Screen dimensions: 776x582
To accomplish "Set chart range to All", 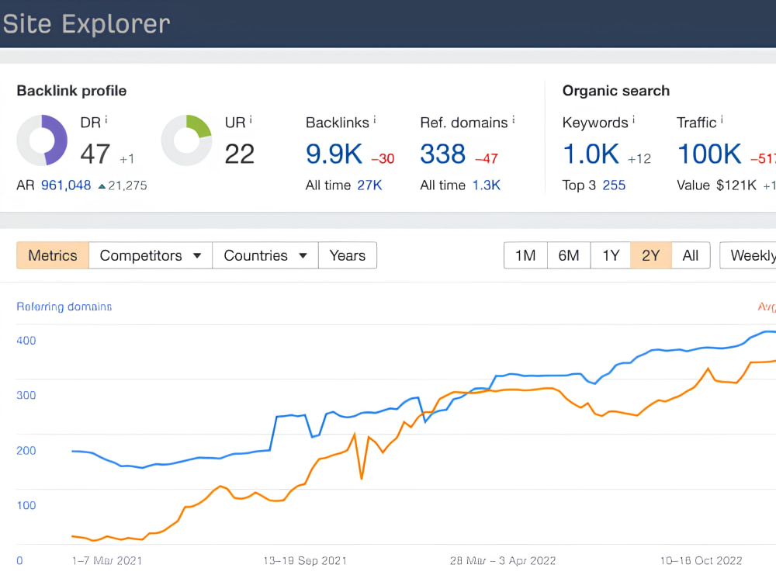I will [691, 255].
